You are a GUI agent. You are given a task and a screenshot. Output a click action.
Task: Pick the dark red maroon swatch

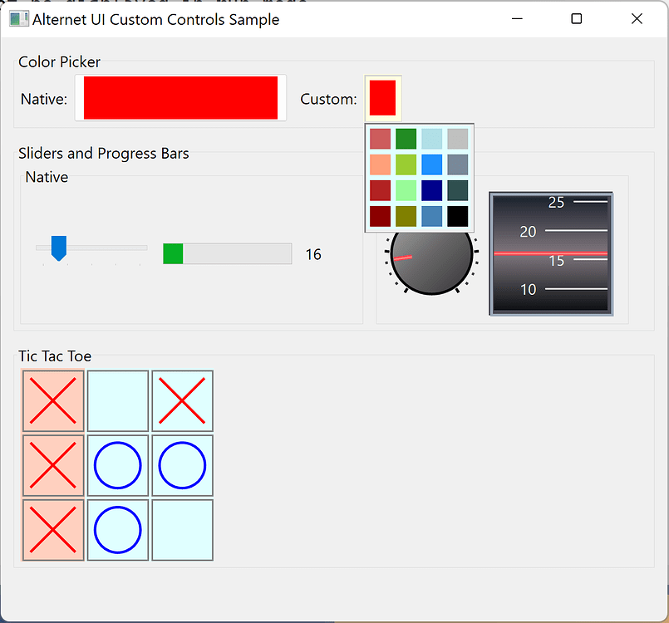[380, 217]
